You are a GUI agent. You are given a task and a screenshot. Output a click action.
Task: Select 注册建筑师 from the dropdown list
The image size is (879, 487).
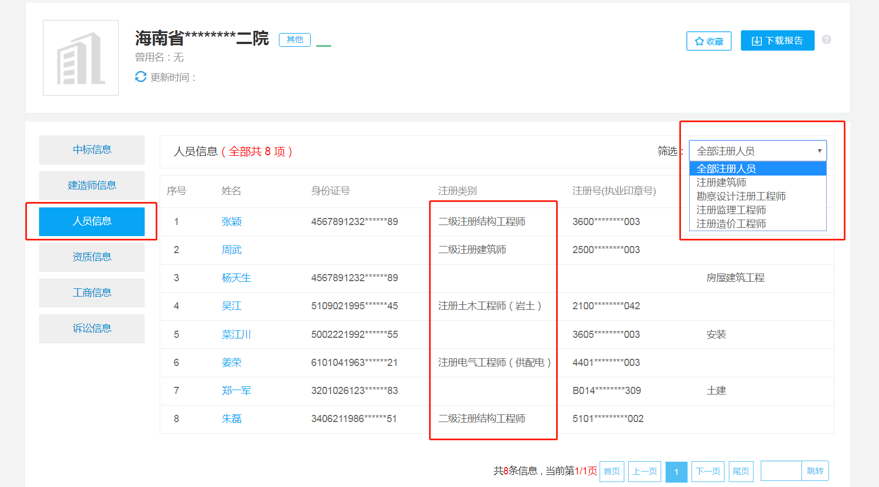[x=721, y=182]
